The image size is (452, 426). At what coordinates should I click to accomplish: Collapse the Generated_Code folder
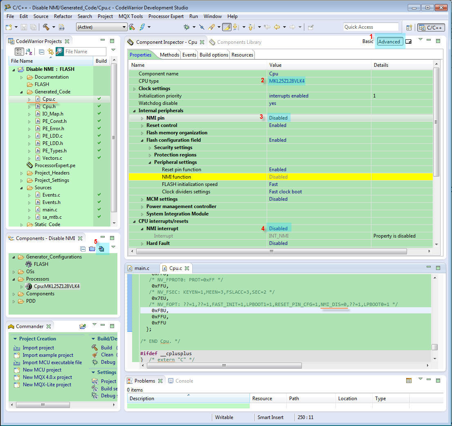click(x=21, y=92)
